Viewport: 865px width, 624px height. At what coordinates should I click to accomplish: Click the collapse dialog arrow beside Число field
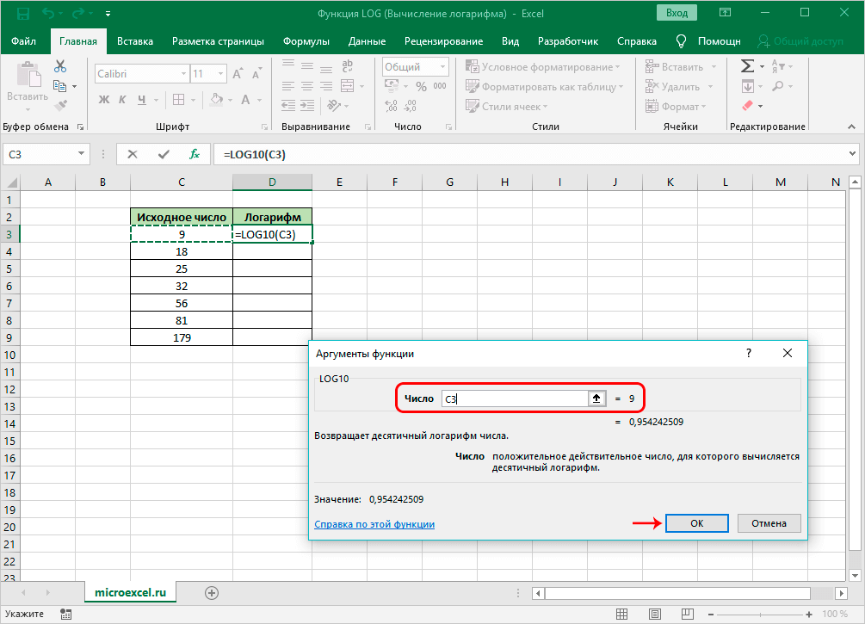pyautogui.click(x=596, y=398)
